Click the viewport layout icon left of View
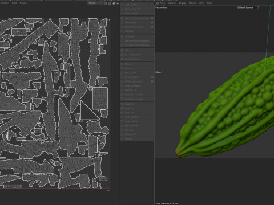The width and height of the screenshot is (274, 205). [x=157, y=3]
